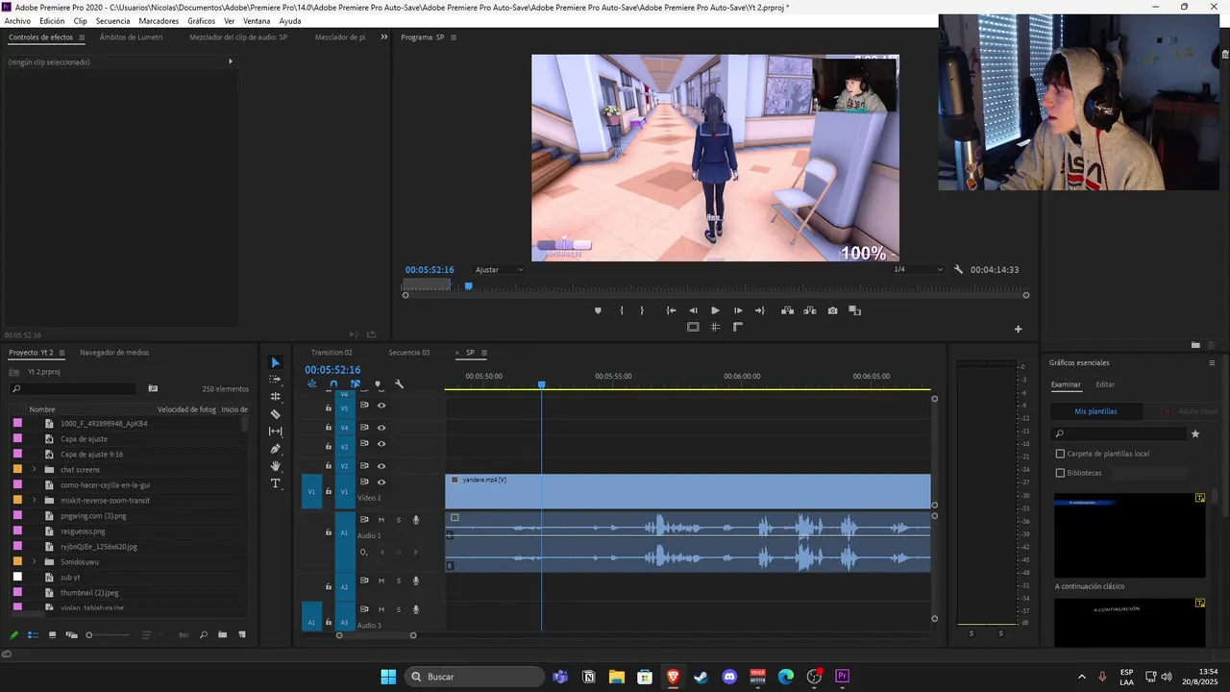
Task: Play the program monitor
Action: [x=715, y=310]
